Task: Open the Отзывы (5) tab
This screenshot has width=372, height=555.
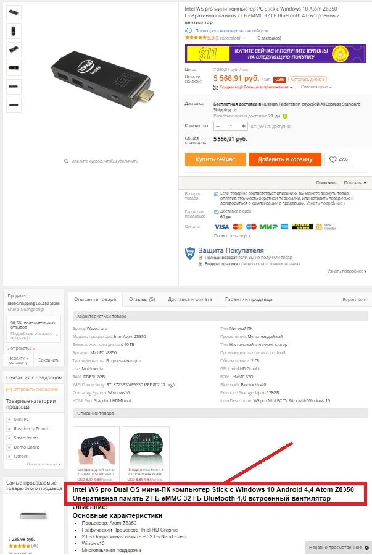Action: [x=142, y=300]
